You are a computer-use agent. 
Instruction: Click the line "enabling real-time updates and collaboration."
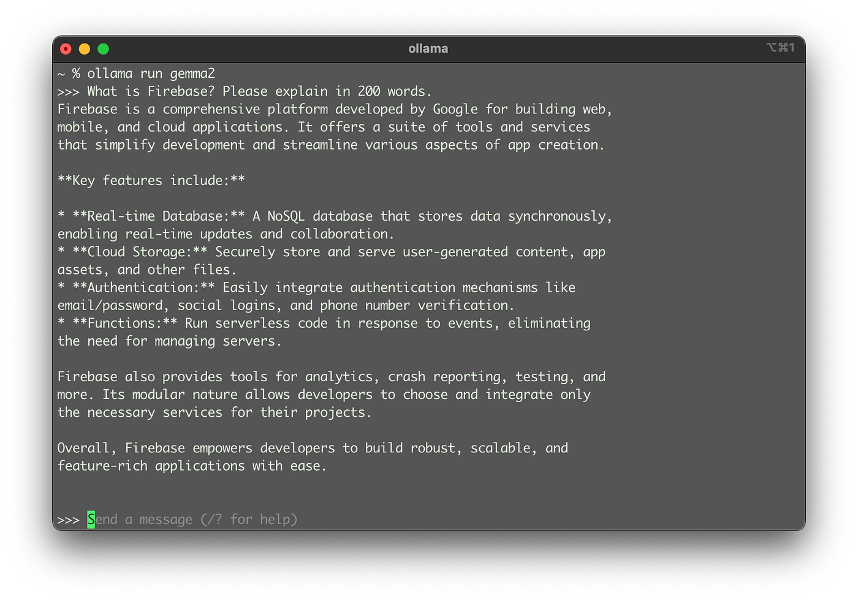pyautogui.click(x=226, y=234)
